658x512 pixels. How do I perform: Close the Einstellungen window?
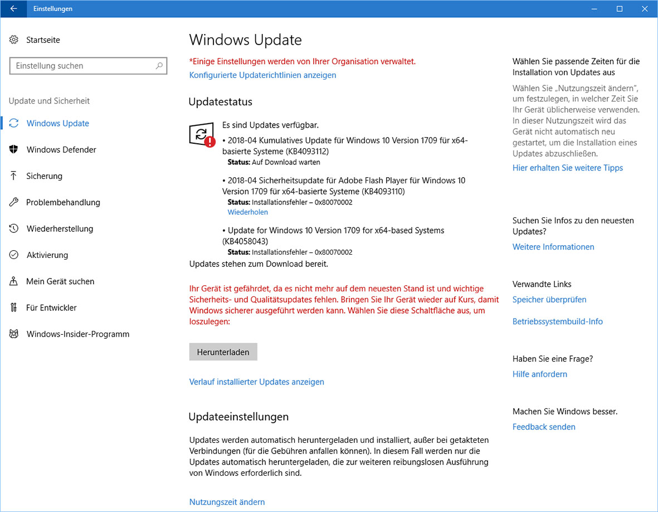pos(645,8)
